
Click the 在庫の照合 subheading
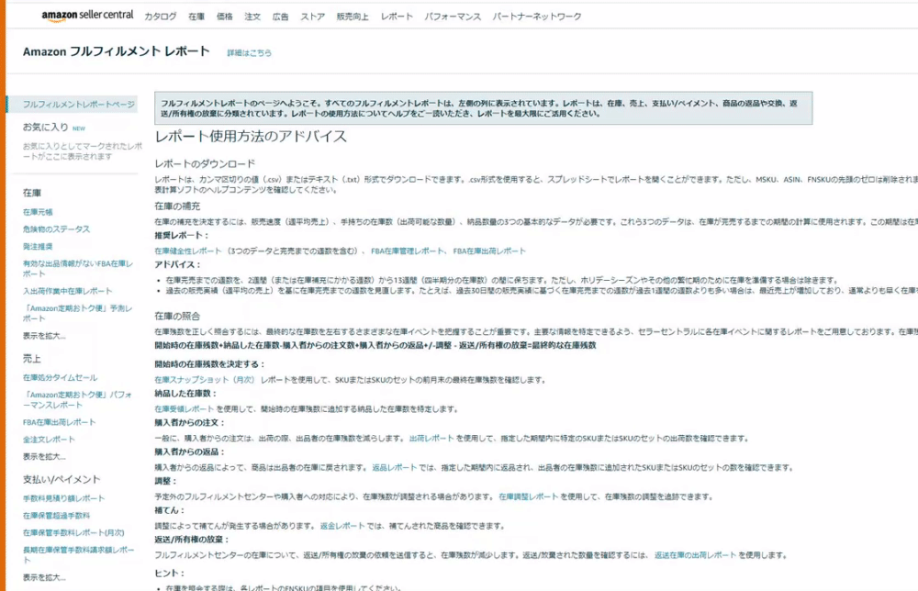point(177,316)
